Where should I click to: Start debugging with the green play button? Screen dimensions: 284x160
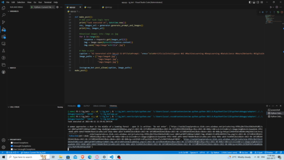[32, 7]
